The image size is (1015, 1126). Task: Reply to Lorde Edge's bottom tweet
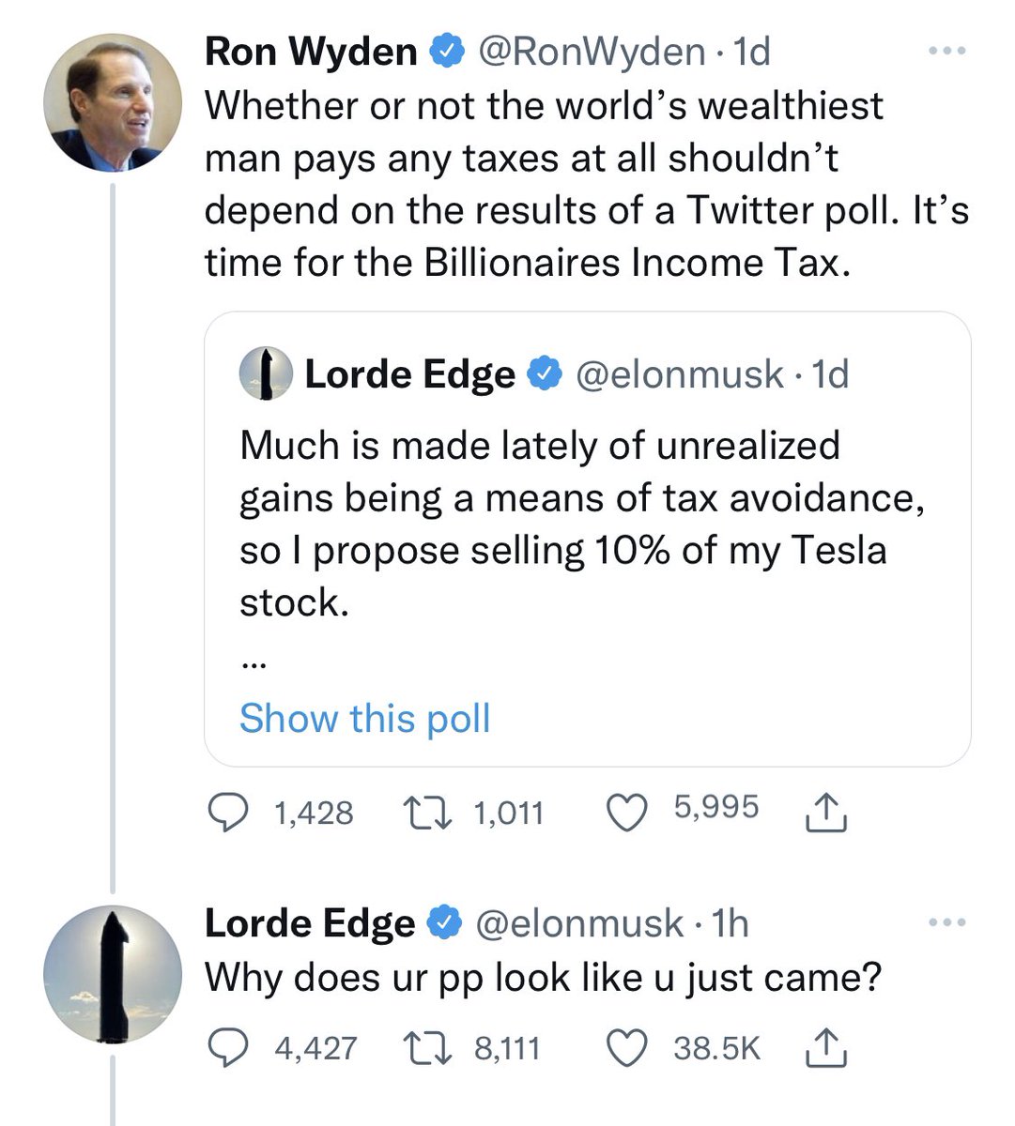click(225, 1047)
